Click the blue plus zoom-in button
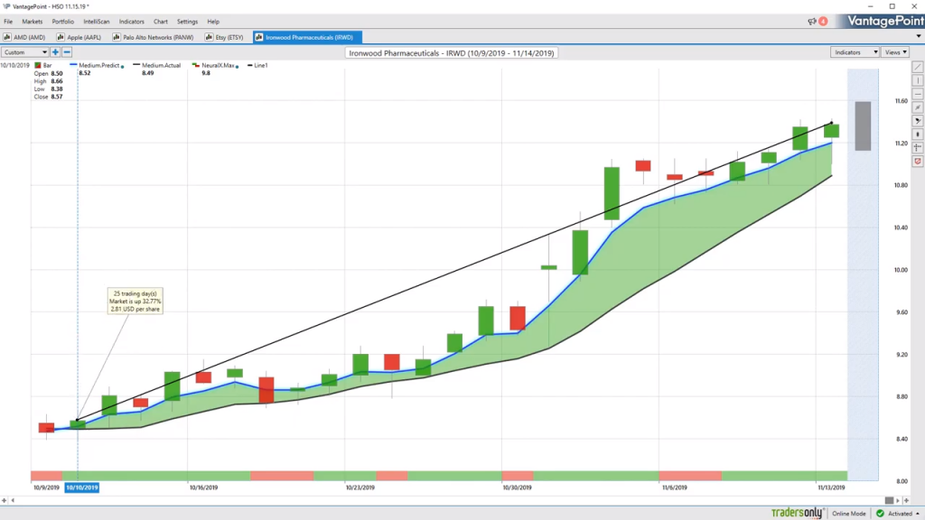This screenshot has width=925, height=520. (55, 51)
